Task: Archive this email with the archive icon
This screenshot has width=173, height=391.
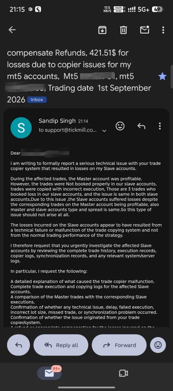Action: pyautogui.click(x=102, y=30)
